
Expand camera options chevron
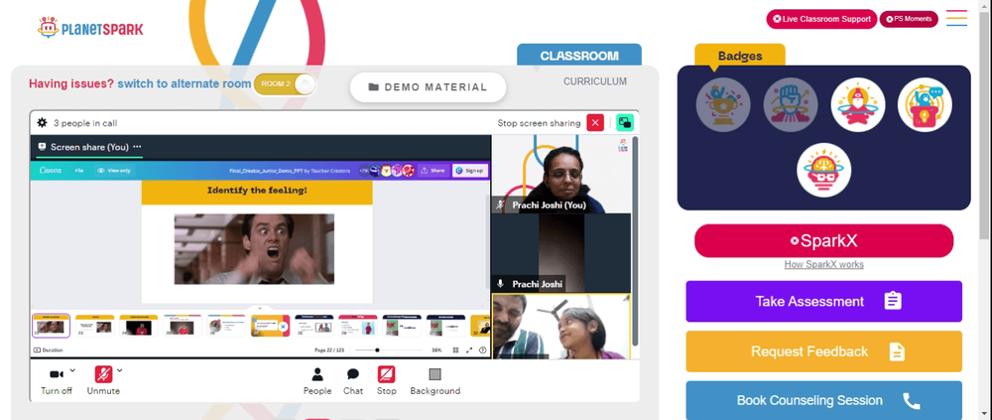pyautogui.click(x=72, y=370)
